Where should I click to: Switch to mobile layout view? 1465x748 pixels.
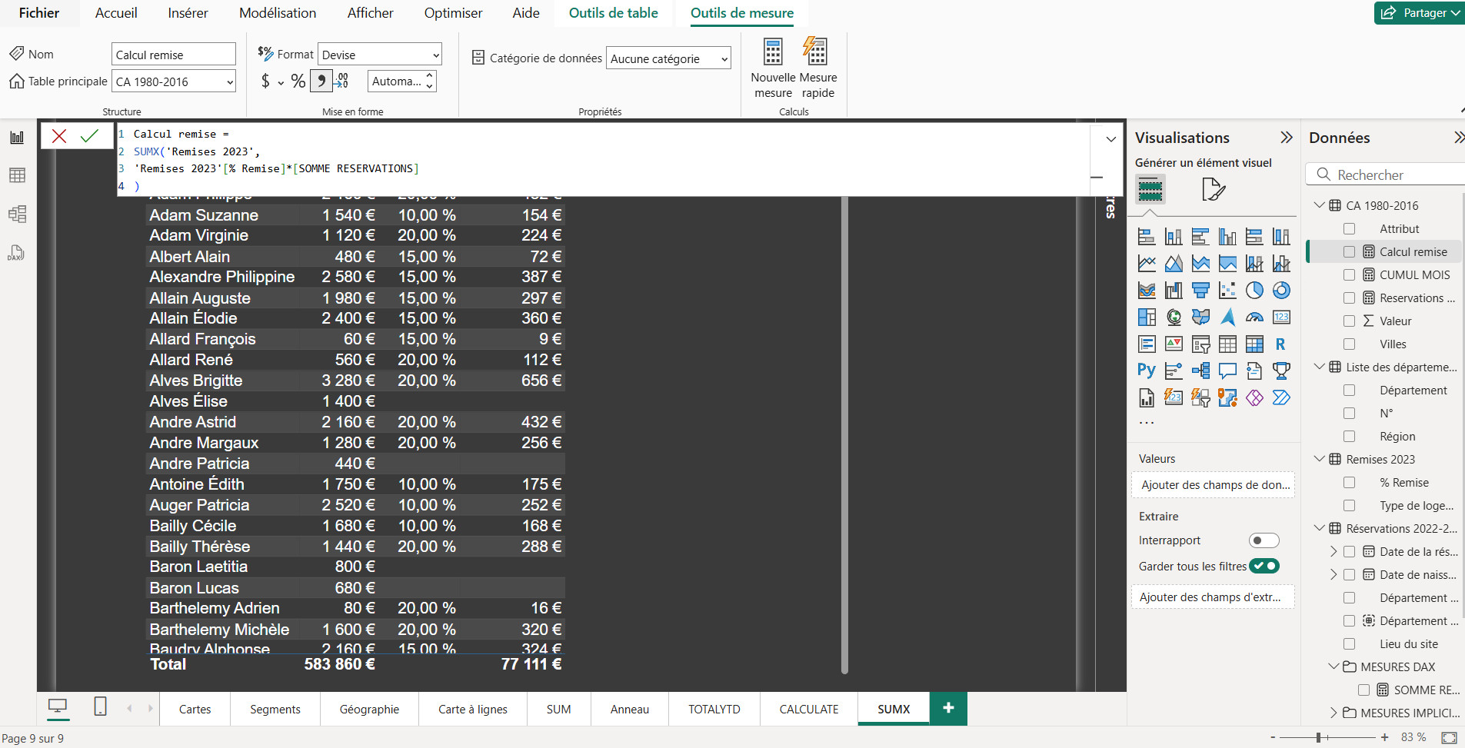100,706
